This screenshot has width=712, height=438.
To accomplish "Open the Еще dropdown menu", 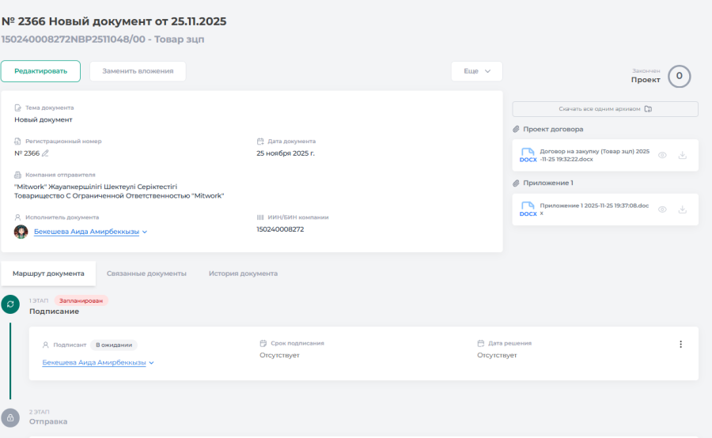I will 476,71.
